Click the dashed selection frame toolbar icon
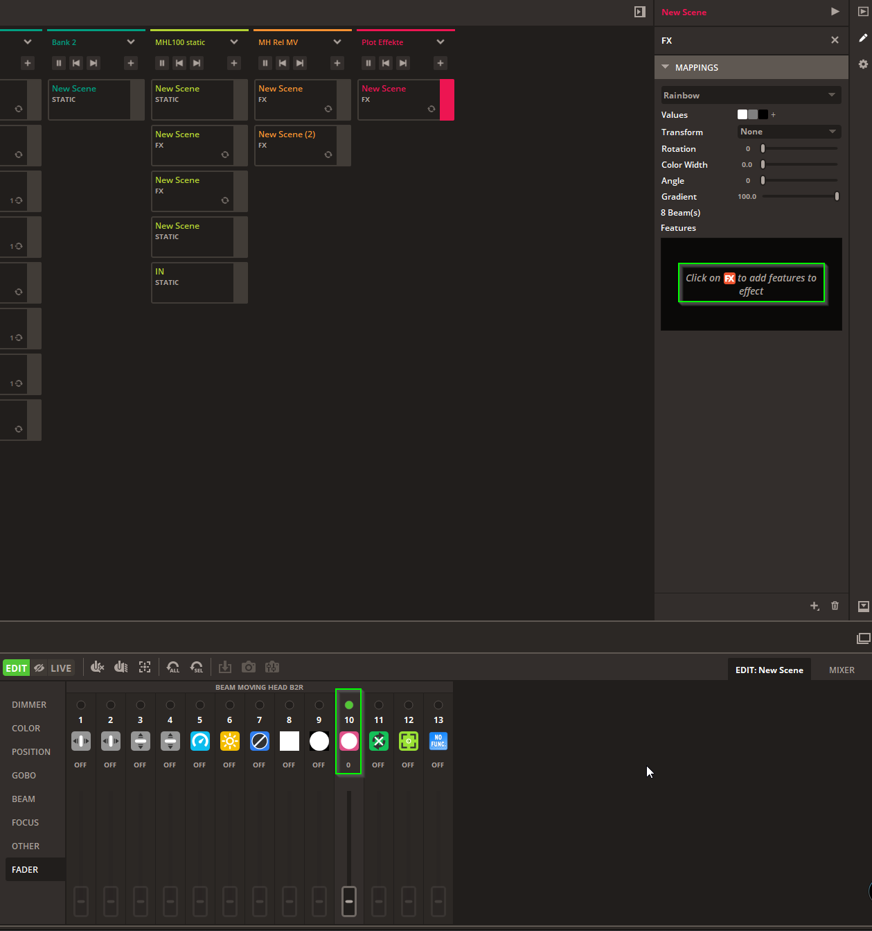Image resolution: width=872 pixels, height=931 pixels. [145, 667]
